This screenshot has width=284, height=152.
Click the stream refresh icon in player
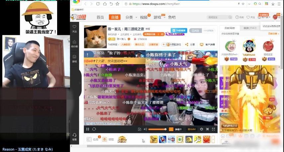click(94, 129)
